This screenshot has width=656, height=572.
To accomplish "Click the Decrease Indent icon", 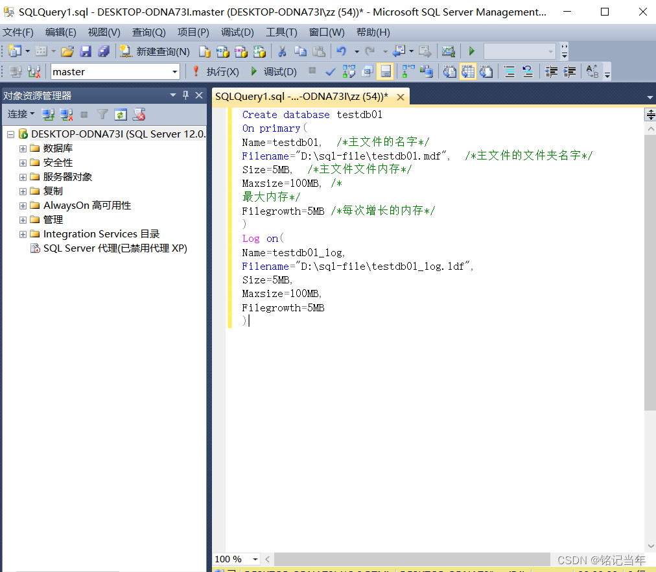I will (x=551, y=71).
